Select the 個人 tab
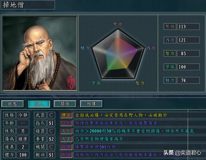Viewport: 206px width, 160px height. tap(39, 104)
